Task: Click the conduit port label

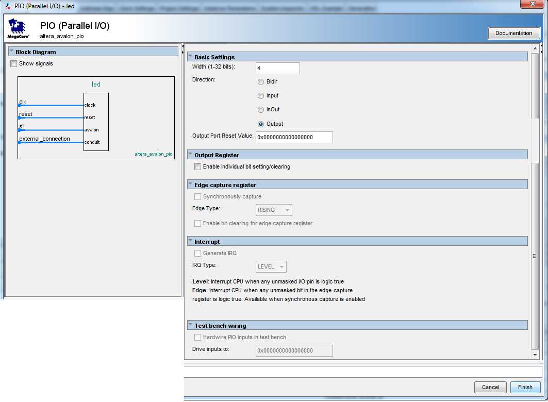Action: [92, 142]
